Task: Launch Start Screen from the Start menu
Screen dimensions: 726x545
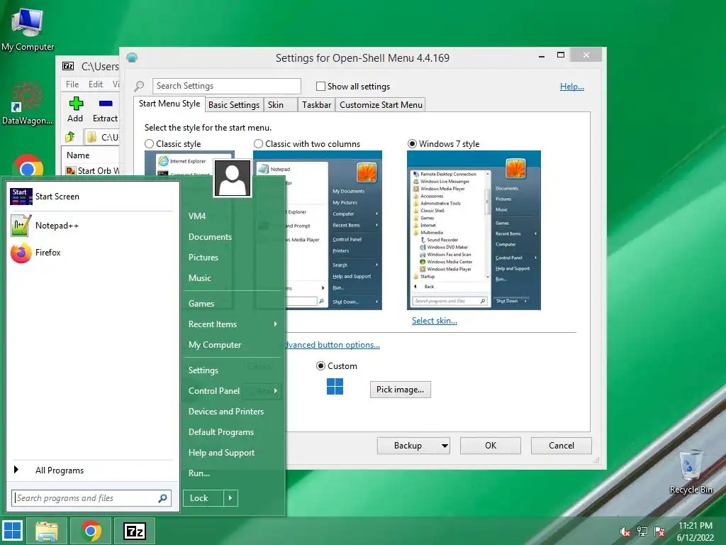Action: click(91, 197)
